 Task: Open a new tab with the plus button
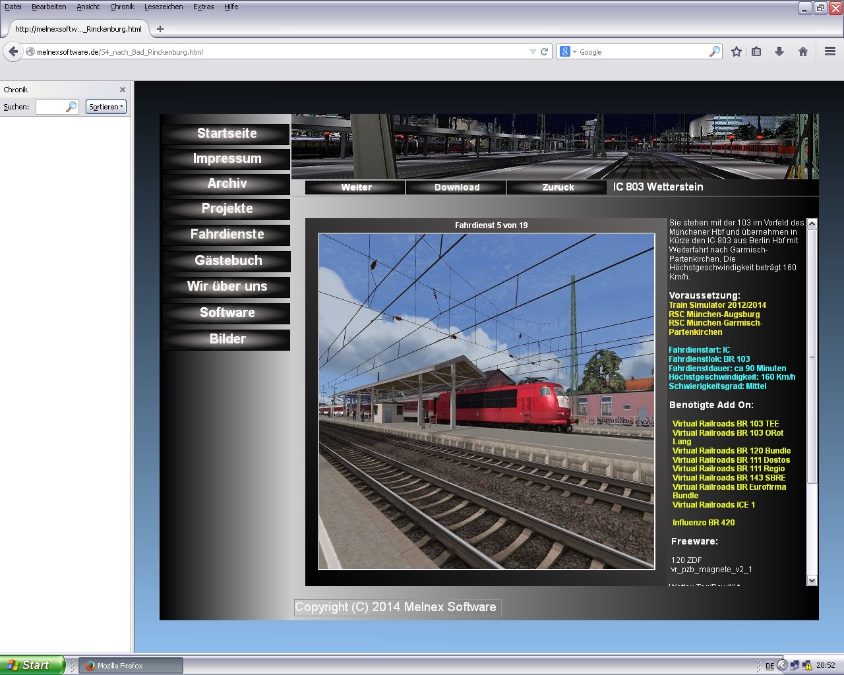pyautogui.click(x=160, y=29)
